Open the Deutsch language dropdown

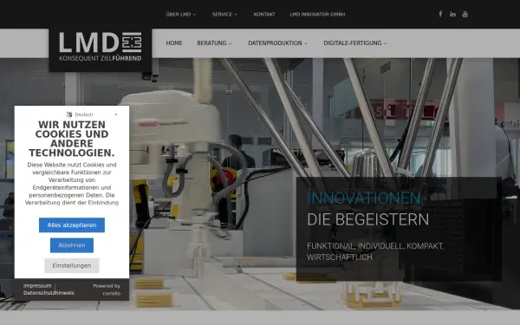[x=92, y=114]
